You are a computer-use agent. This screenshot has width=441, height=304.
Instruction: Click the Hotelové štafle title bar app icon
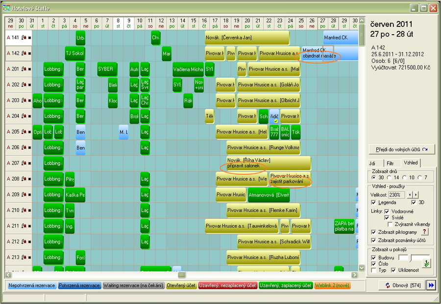coord(6,8)
